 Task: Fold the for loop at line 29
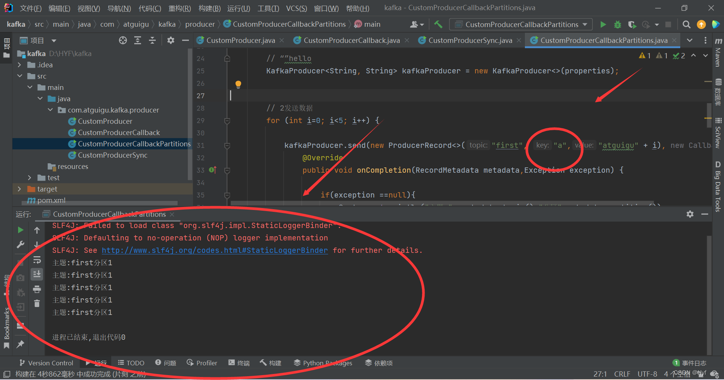[227, 121]
